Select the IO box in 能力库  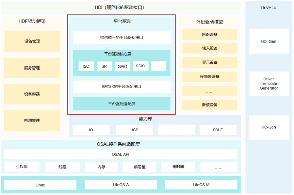pyautogui.click(x=91, y=130)
